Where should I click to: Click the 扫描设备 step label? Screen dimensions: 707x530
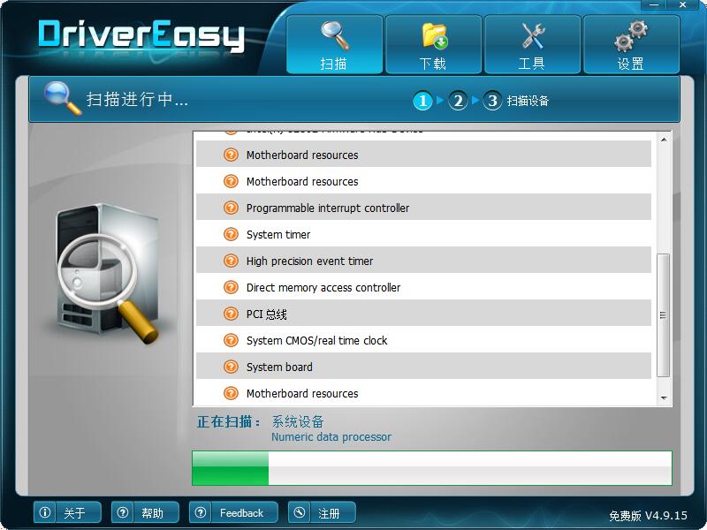pyautogui.click(x=528, y=101)
